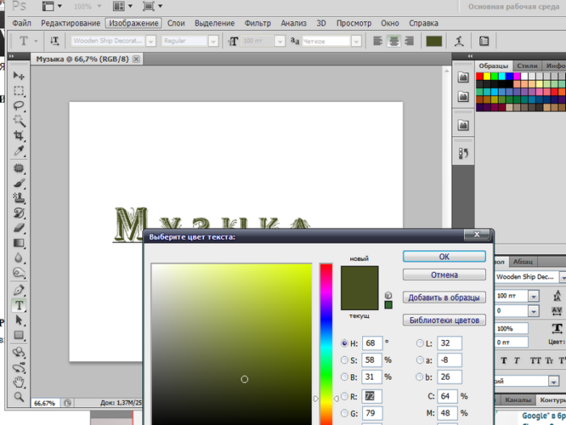Select the Horizontal Type tool
Screen dimensions: 566x425
[x=19, y=305]
